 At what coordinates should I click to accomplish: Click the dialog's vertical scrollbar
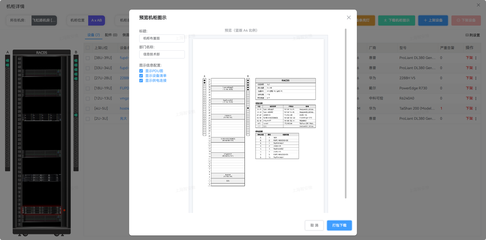346,113
